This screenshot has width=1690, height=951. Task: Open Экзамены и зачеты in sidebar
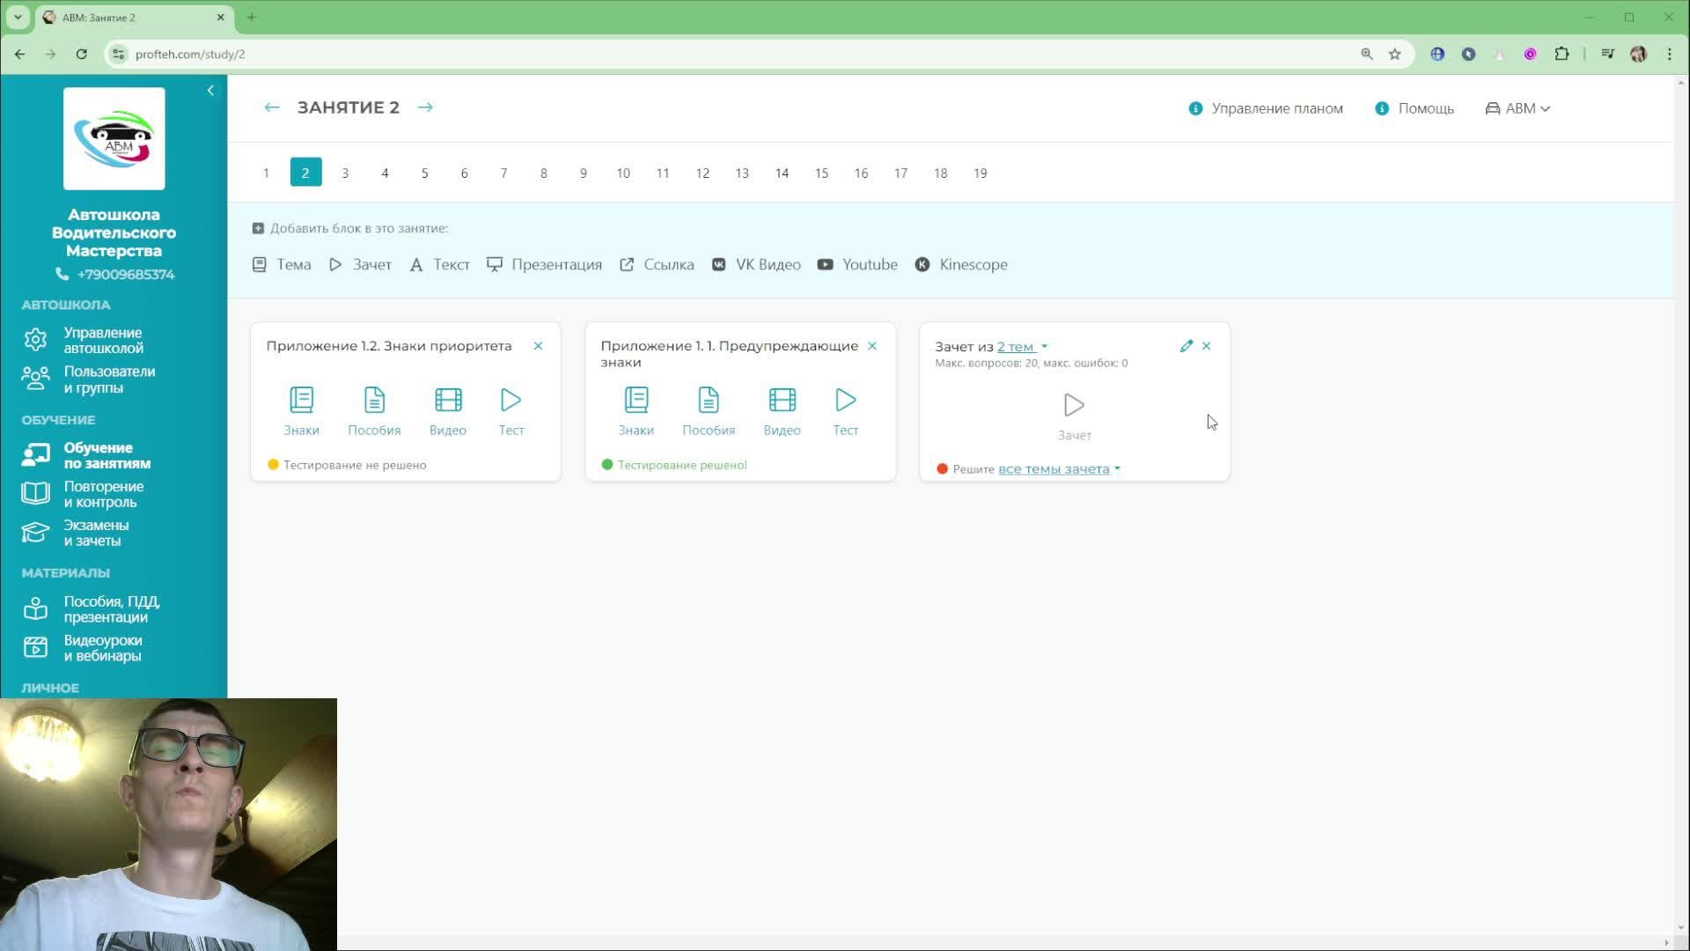(x=96, y=533)
